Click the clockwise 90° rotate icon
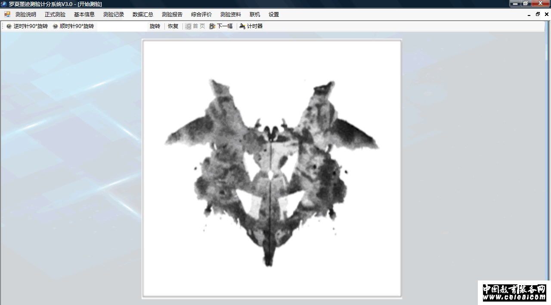The image size is (551, 305). [55, 26]
